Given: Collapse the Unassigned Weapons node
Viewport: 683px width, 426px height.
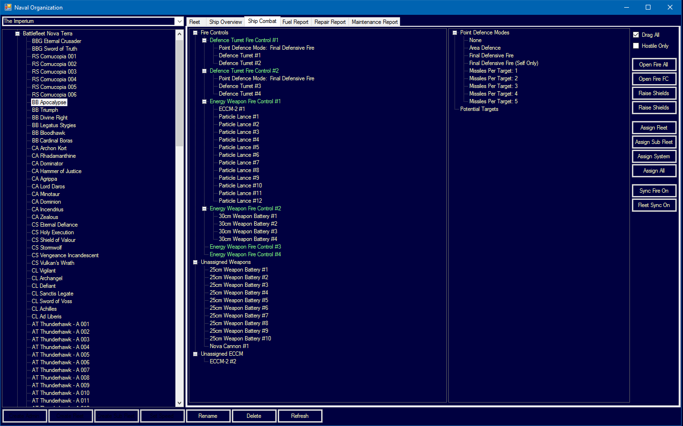Looking at the screenshot, I should click(x=195, y=262).
